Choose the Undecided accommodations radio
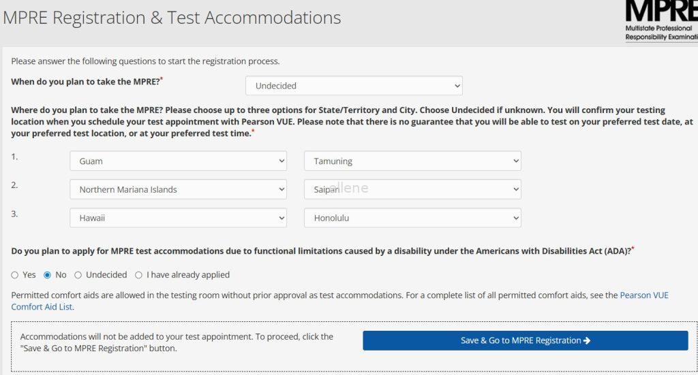698x375 pixels. [x=78, y=275]
